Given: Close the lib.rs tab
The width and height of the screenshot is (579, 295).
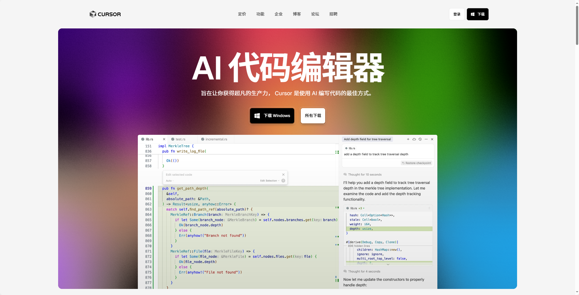Looking at the screenshot, I should 164,139.
